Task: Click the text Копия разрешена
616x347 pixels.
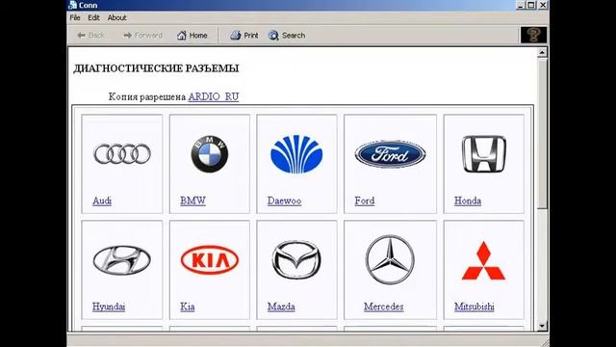Action: [146, 96]
